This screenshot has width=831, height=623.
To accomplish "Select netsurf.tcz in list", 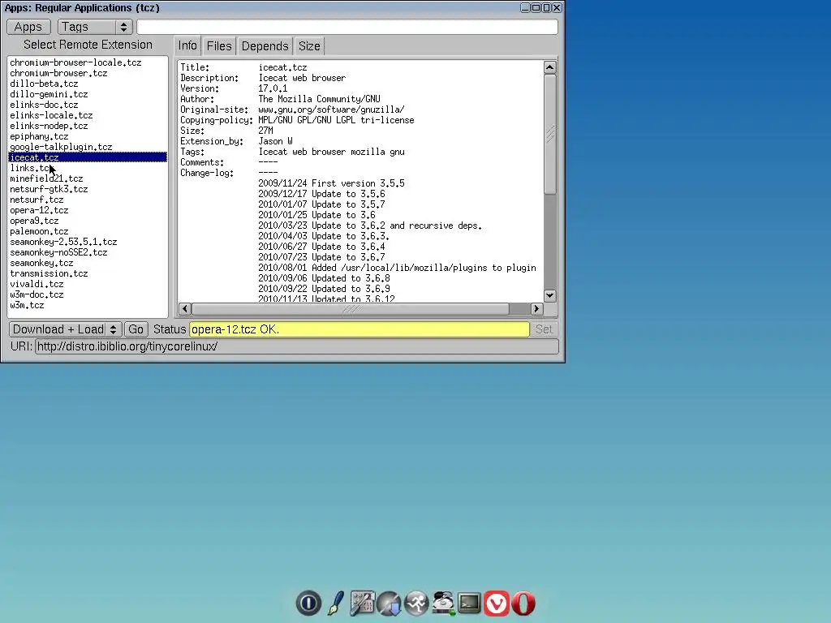I will tap(88, 200).
